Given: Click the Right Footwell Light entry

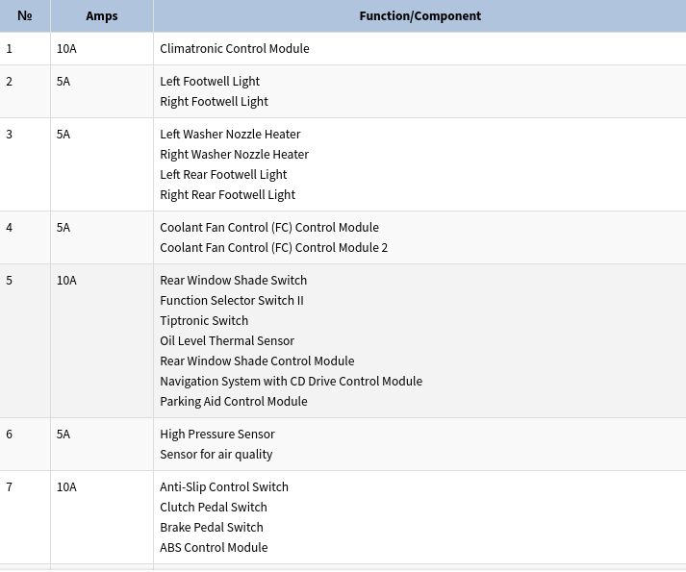Looking at the screenshot, I should point(214,102).
